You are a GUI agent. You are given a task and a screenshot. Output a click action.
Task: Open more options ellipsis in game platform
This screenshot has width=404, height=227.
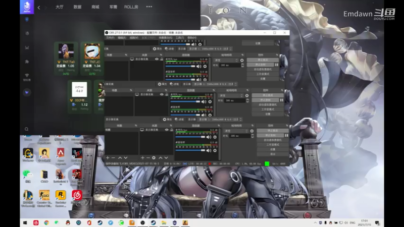tap(149, 7)
